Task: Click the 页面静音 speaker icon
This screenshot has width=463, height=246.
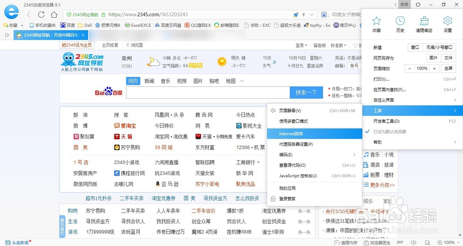Action: pyautogui.click(x=273, y=110)
